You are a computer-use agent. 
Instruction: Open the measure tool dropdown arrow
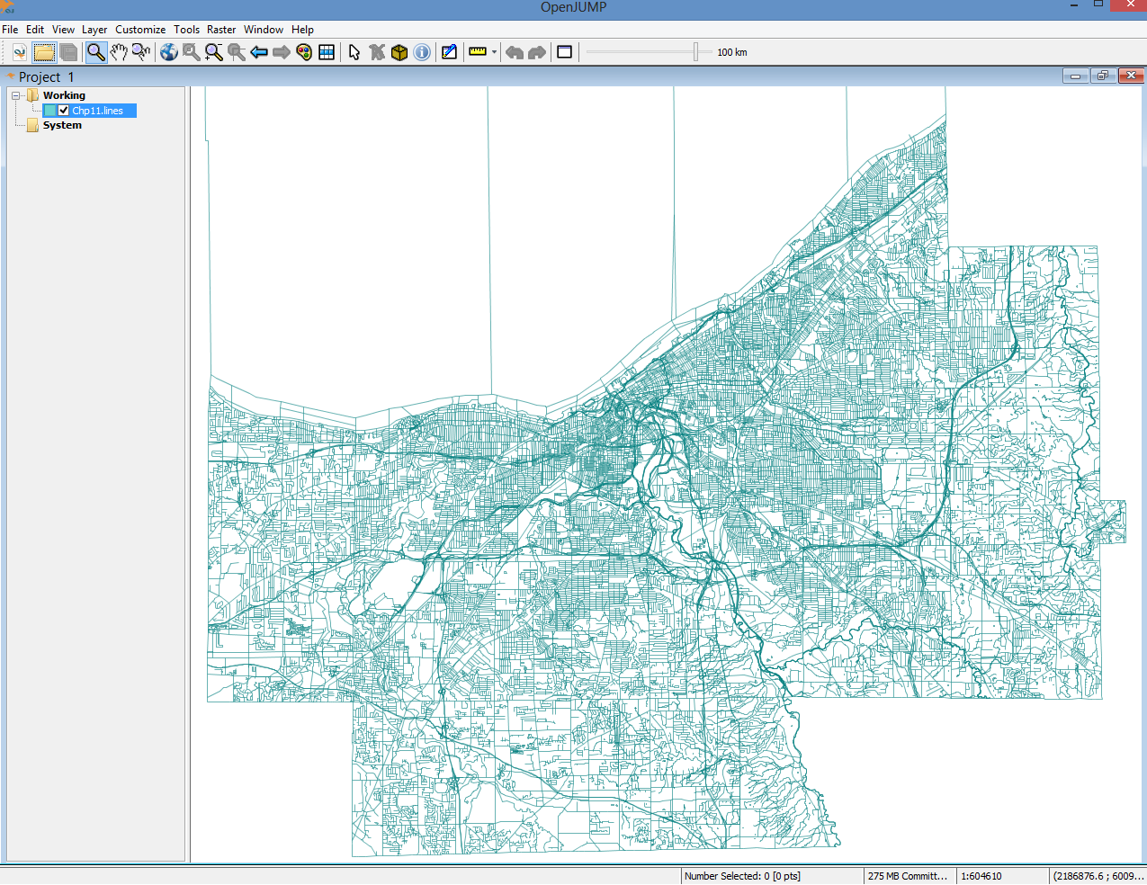[x=494, y=52]
